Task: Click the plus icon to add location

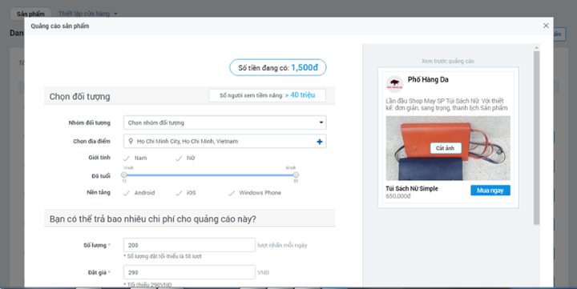Action: [320, 142]
